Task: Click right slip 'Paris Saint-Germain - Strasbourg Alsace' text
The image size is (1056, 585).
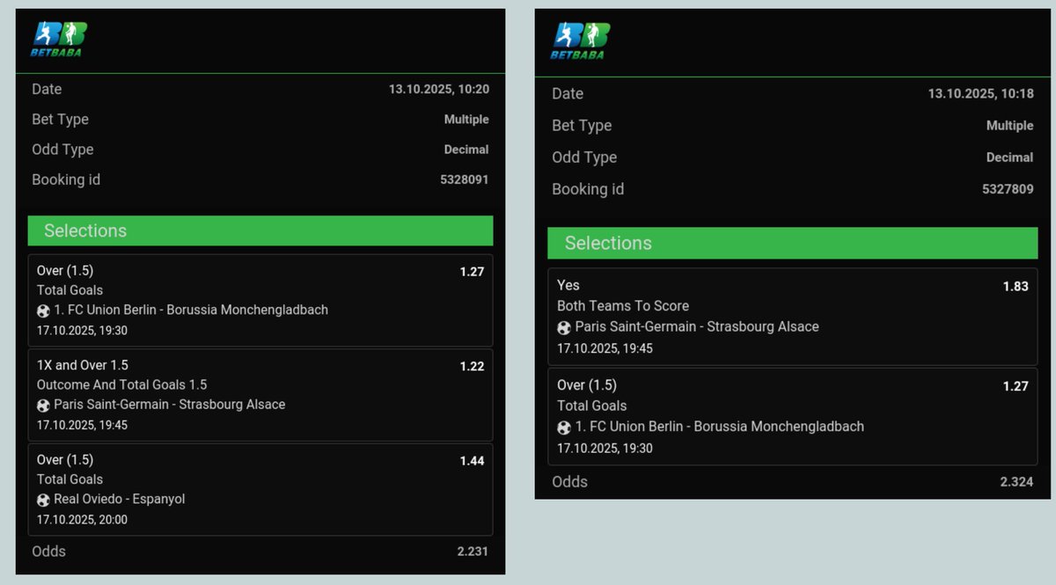Action: pyautogui.click(x=697, y=326)
